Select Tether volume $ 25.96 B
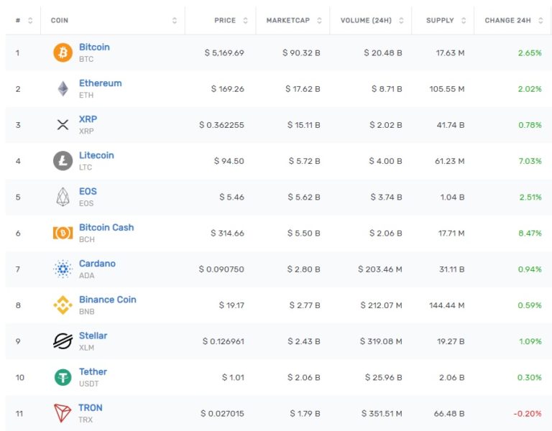552x431 pixels. click(x=383, y=377)
